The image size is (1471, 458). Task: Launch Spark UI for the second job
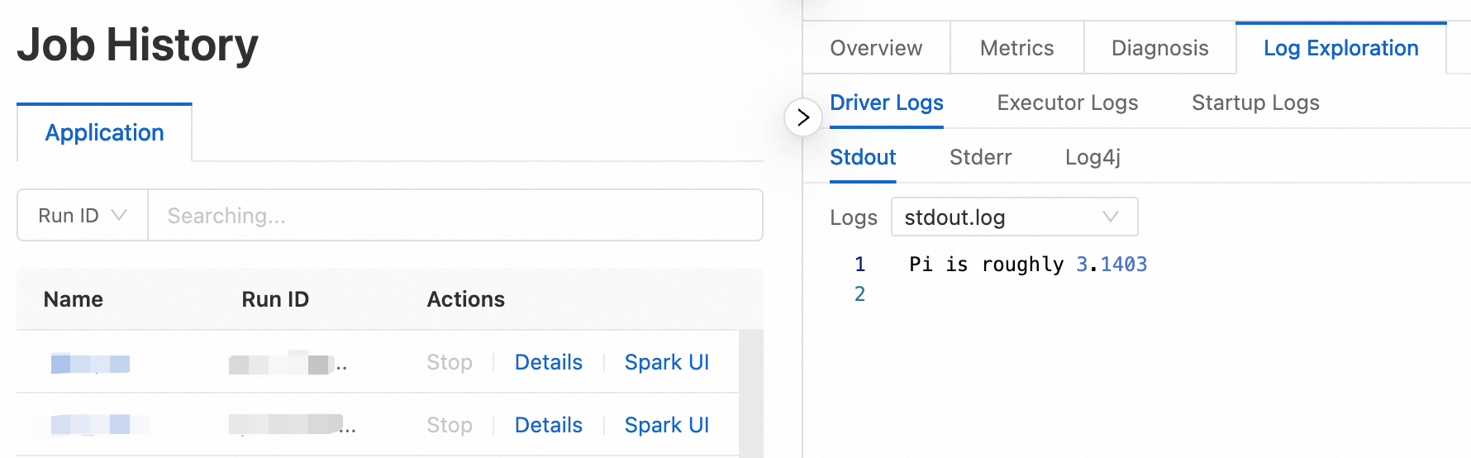(666, 425)
